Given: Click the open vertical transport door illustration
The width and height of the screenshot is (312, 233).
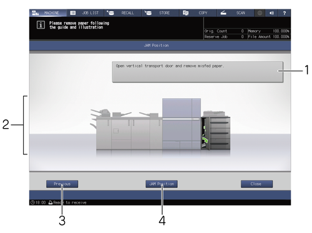Looking at the screenshot, I should tap(205, 133).
